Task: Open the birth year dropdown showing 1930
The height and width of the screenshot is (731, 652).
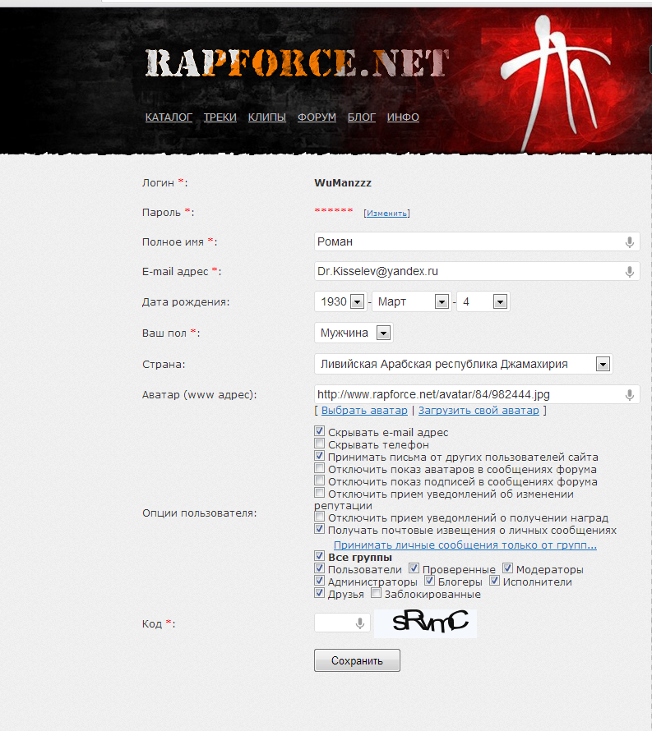Action: (x=340, y=301)
